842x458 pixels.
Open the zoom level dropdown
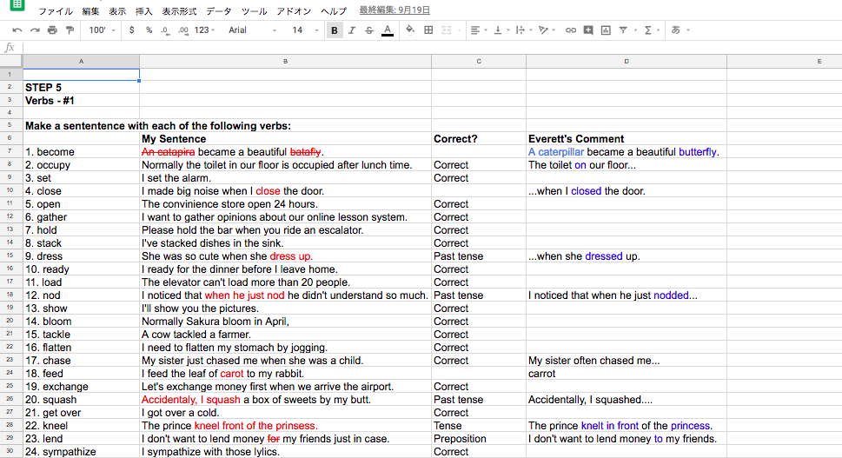[102, 30]
